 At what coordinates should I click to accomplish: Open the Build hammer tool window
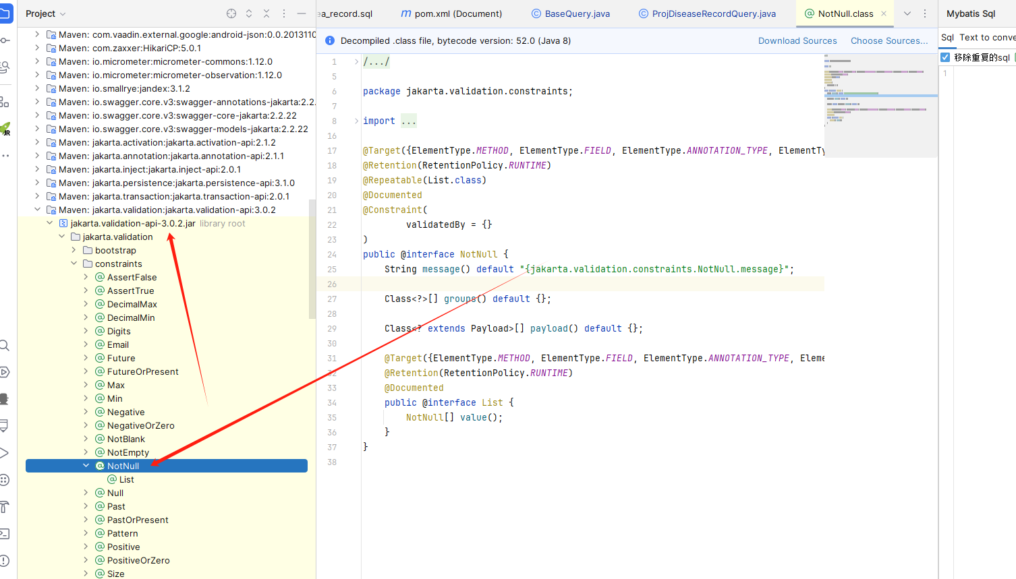tap(5, 507)
